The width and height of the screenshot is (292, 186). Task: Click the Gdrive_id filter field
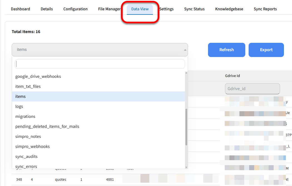pos(252,89)
